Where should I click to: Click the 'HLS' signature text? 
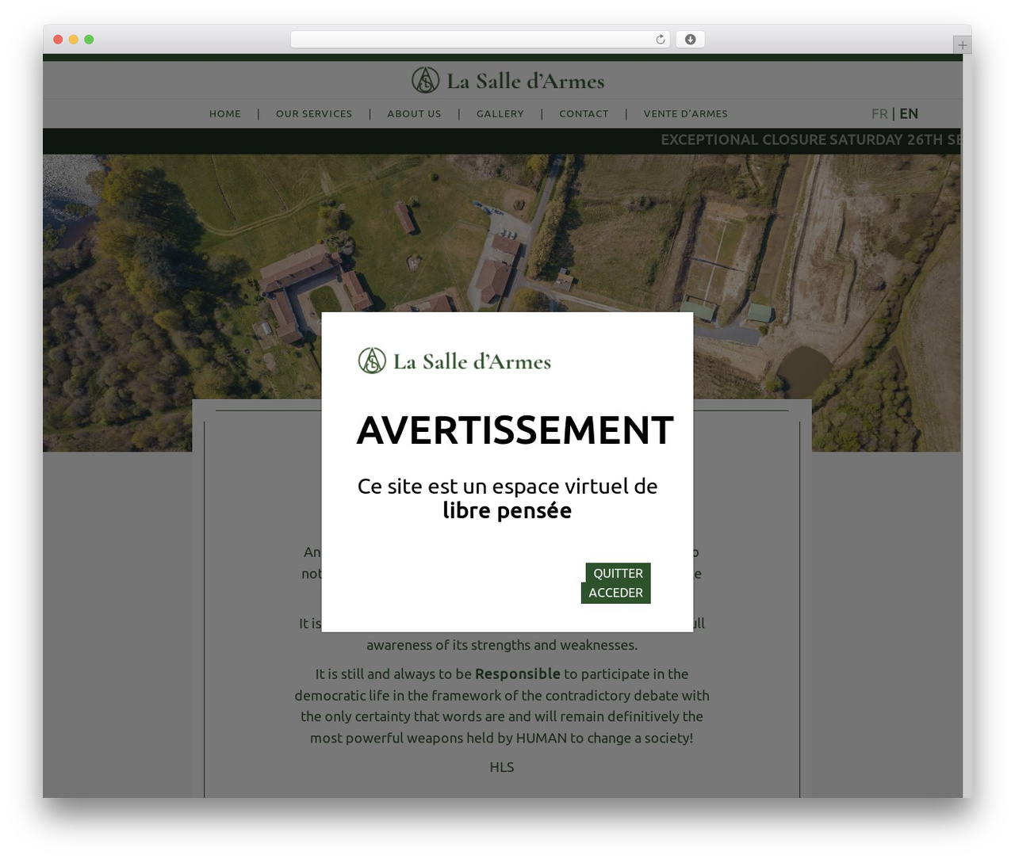[502, 767]
